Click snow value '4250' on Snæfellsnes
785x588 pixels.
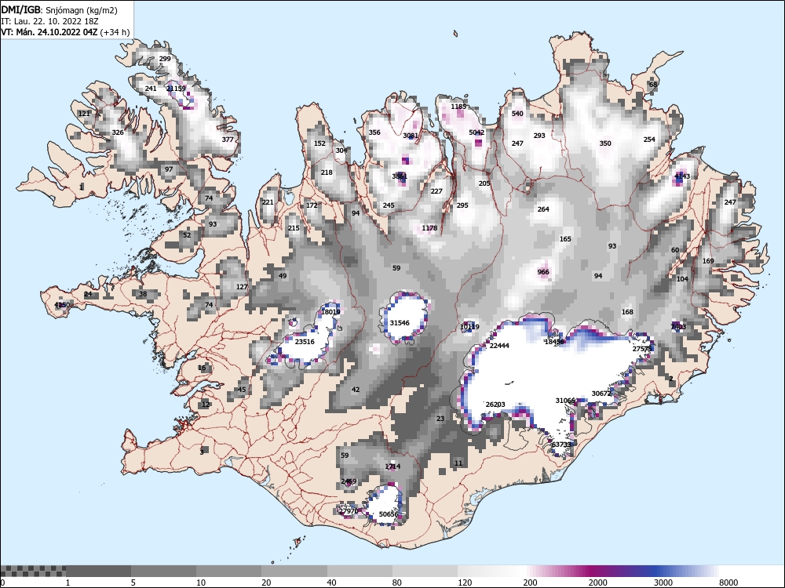click(62, 305)
